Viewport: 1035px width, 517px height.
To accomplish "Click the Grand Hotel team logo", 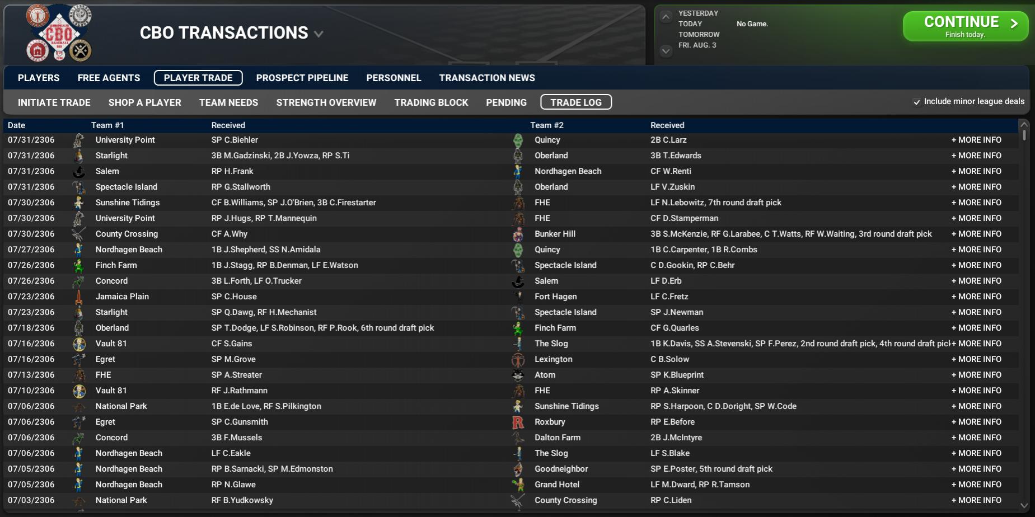I will pyautogui.click(x=518, y=485).
